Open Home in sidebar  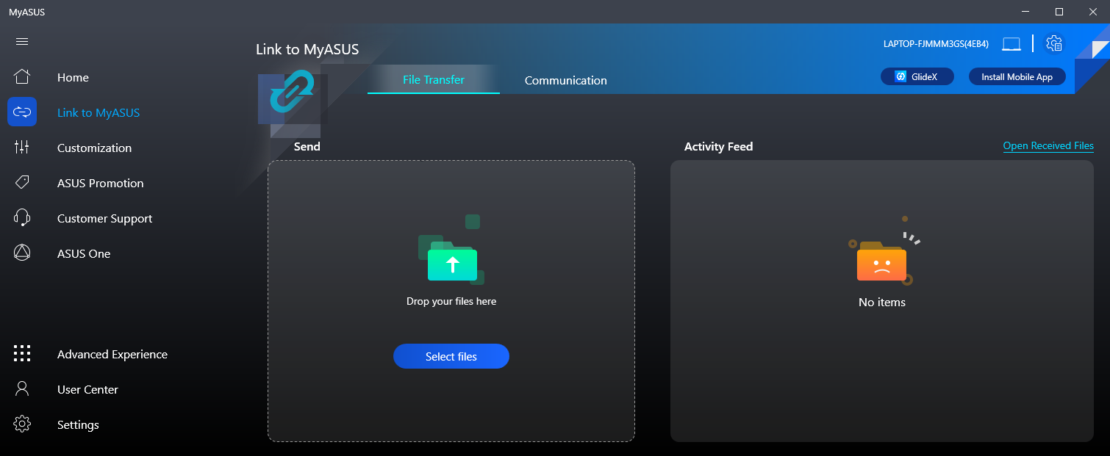click(x=73, y=77)
